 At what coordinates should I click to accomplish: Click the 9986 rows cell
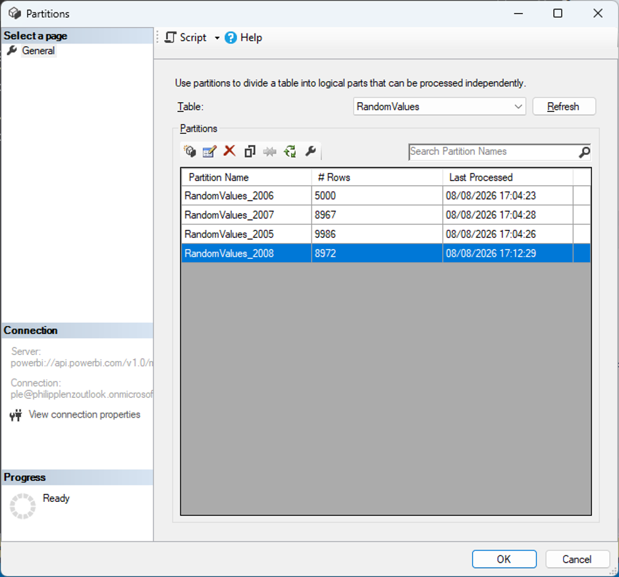377,234
